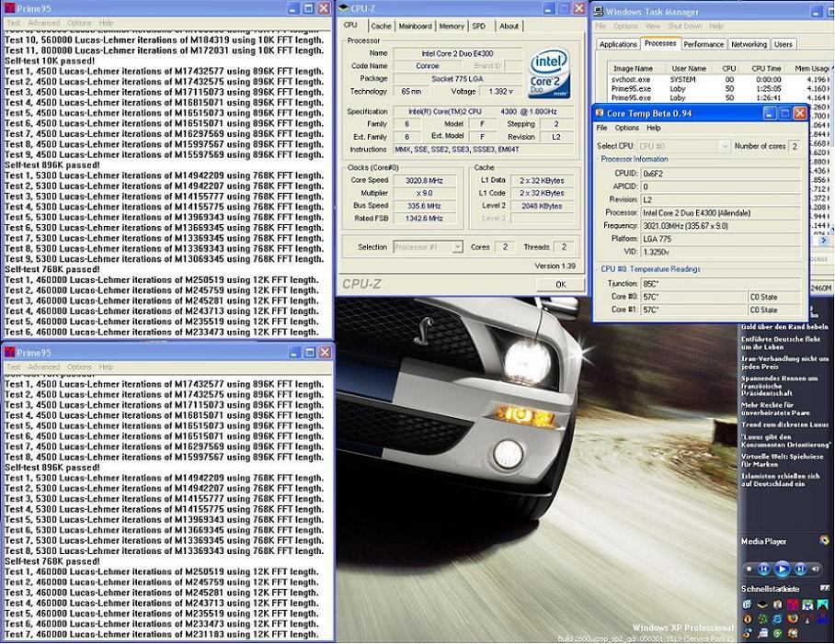Select the svchost.exe process row
835x644 pixels.
[x=719, y=79]
